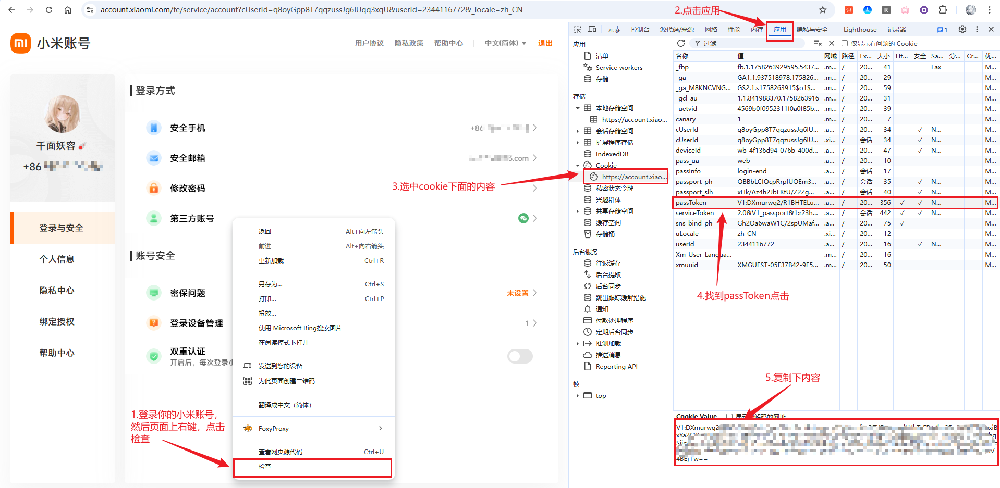Screen dimensions: 1000x488
Task: Click the browser home icon
Action: click(68, 10)
